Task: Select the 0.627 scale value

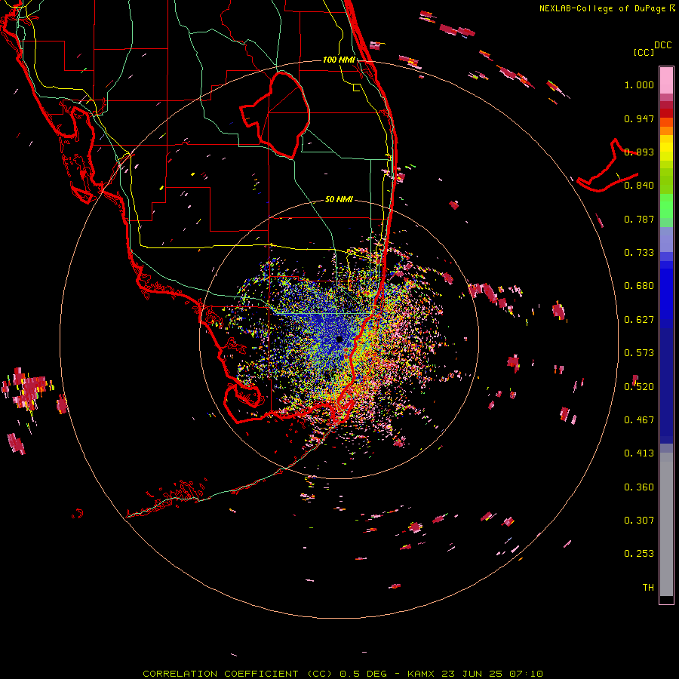Action: pos(639,320)
